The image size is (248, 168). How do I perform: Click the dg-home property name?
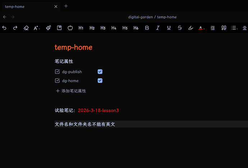[x=70, y=81]
